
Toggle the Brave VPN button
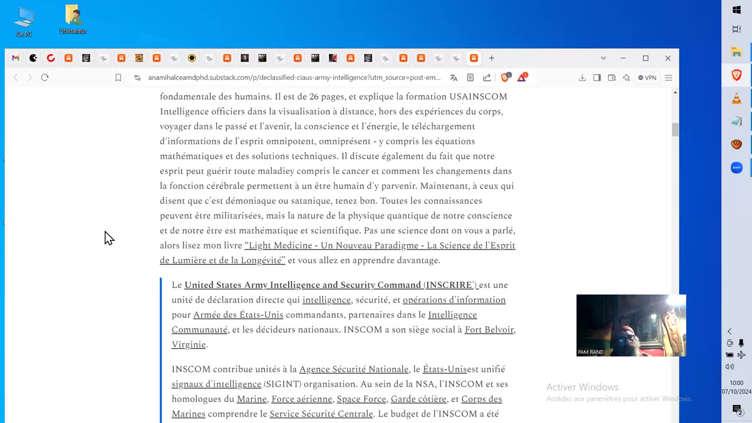647,78
